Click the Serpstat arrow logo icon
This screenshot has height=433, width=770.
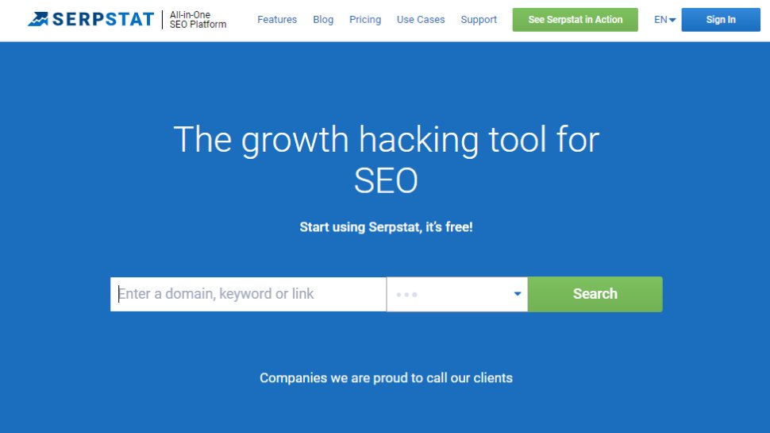pyautogui.click(x=37, y=19)
